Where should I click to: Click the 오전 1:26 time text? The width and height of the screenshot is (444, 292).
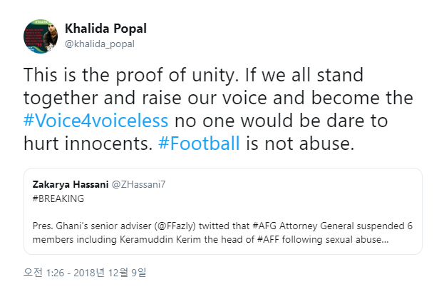pos(44,273)
